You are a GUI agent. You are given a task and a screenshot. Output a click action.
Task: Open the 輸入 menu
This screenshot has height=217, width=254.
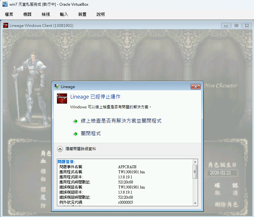point(64,14)
